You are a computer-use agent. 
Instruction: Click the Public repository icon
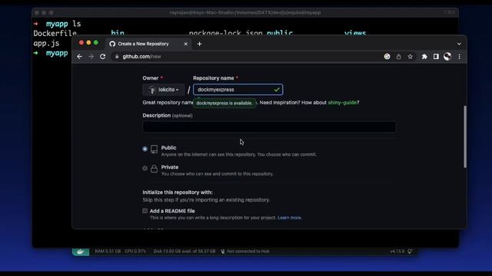(154, 149)
